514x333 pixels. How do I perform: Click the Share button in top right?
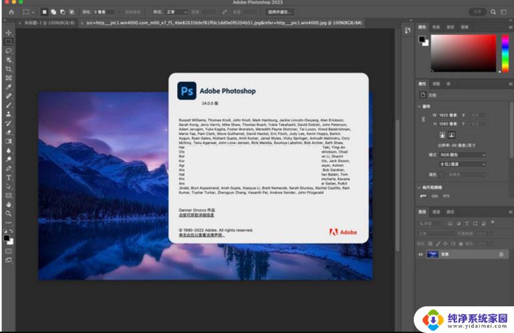478,12
